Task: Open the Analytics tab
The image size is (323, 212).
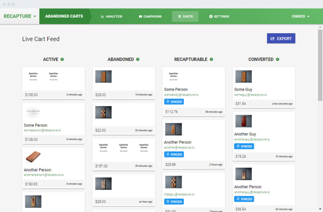Action: pyautogui.click(x=111, y=17)
